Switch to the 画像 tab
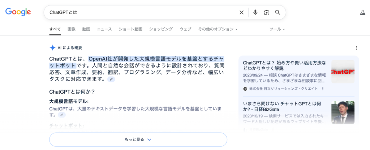The image size is (370, 150). point(72,29)
